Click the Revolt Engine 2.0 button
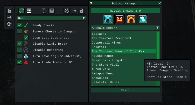 [125, 11]
